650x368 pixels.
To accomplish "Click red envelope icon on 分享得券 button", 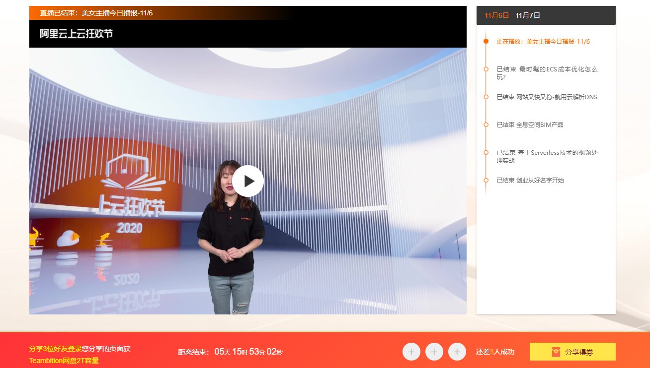I will coord(556,352).
